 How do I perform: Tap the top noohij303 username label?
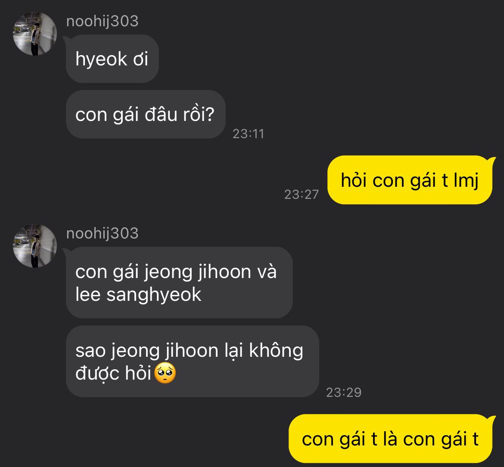point(102,22)
